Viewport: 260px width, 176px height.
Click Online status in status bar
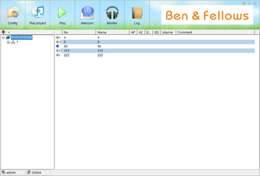click(36, 173)
